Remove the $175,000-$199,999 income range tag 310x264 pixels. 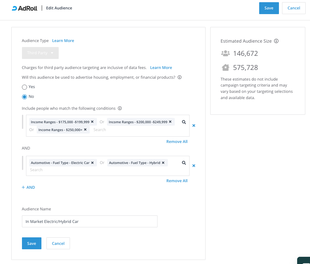(x=92, y=122)
